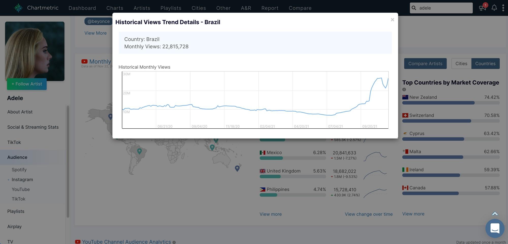Screen dimensions: 508x244
Task: Close the Historical Views Trend modal
Action: [x=392, y=20]
